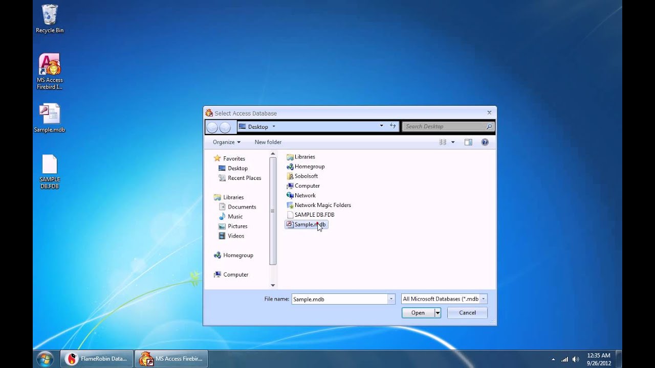Open Pictures library in sidebar
The image size is (655, 368).
coord(233,226)
